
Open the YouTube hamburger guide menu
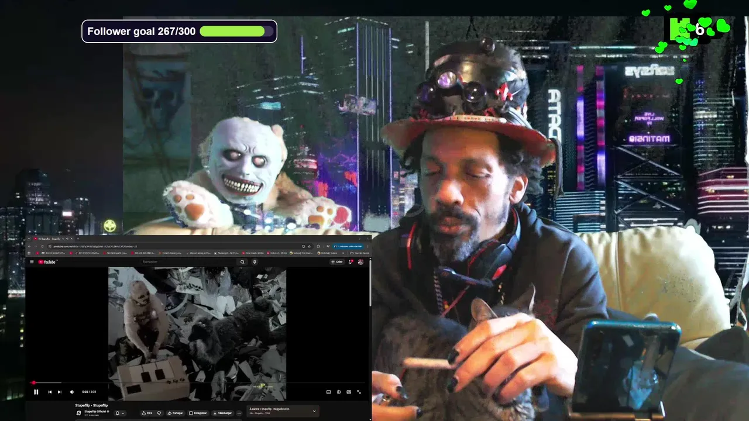pyautogui.click(x=32, y=262)
